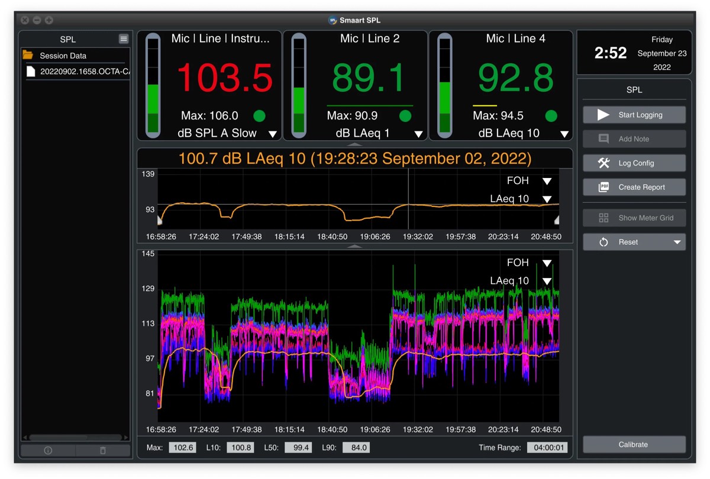
Task: Click the Time Range value field
Action: pos(547,448)
